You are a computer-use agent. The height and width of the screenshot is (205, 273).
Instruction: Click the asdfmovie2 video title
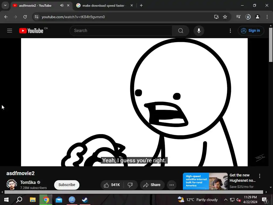[21, 173]
